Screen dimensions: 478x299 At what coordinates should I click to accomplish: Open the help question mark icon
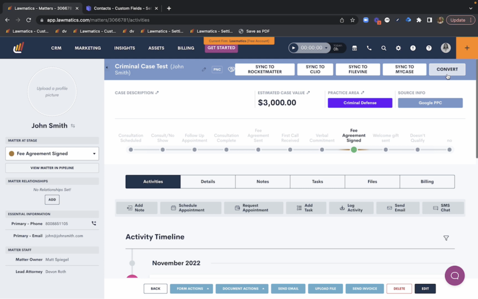[x=429, y=48]
